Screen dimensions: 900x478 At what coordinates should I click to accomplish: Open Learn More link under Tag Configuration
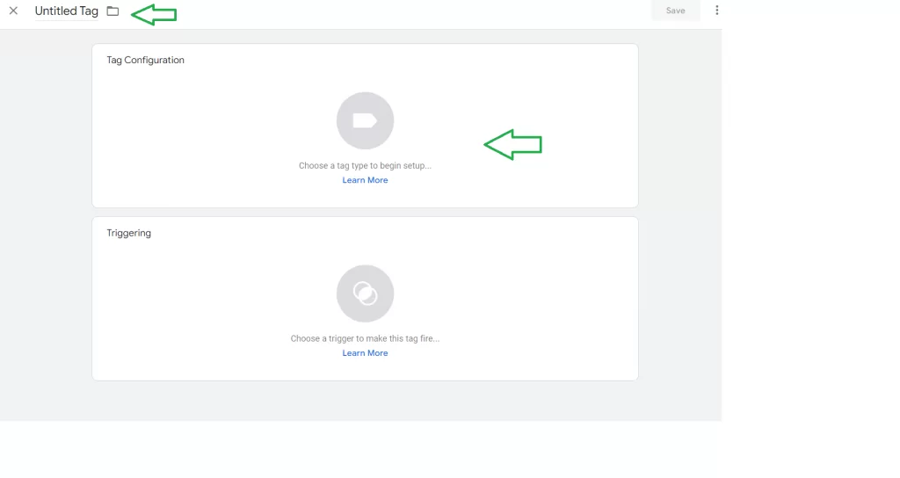pyautogui.click(x=365, y=180)
